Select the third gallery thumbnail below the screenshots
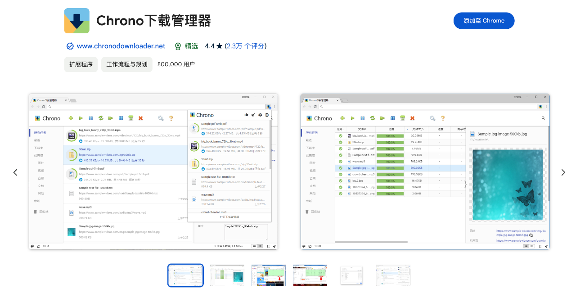This screenshot has width=576, height=293. click(268, 275)
